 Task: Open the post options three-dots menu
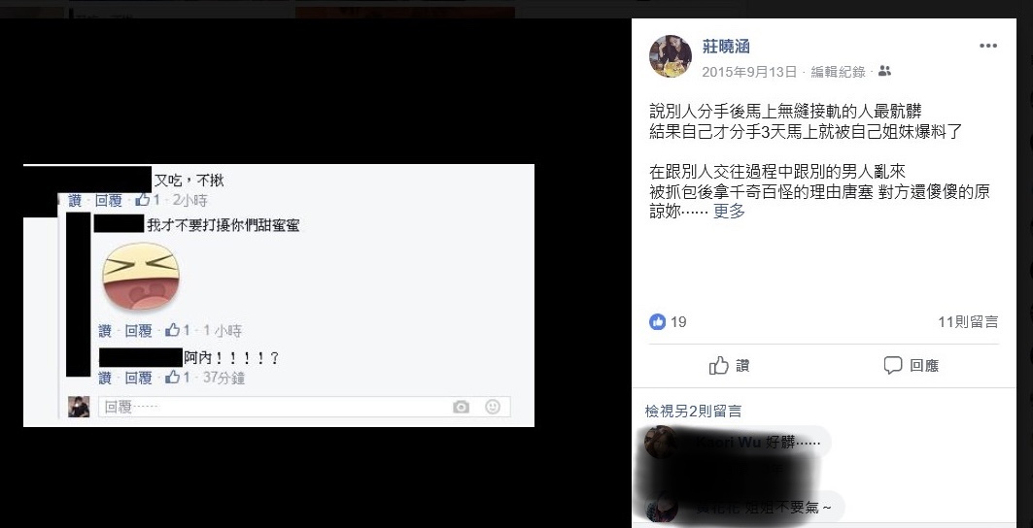tap(987, 46)
